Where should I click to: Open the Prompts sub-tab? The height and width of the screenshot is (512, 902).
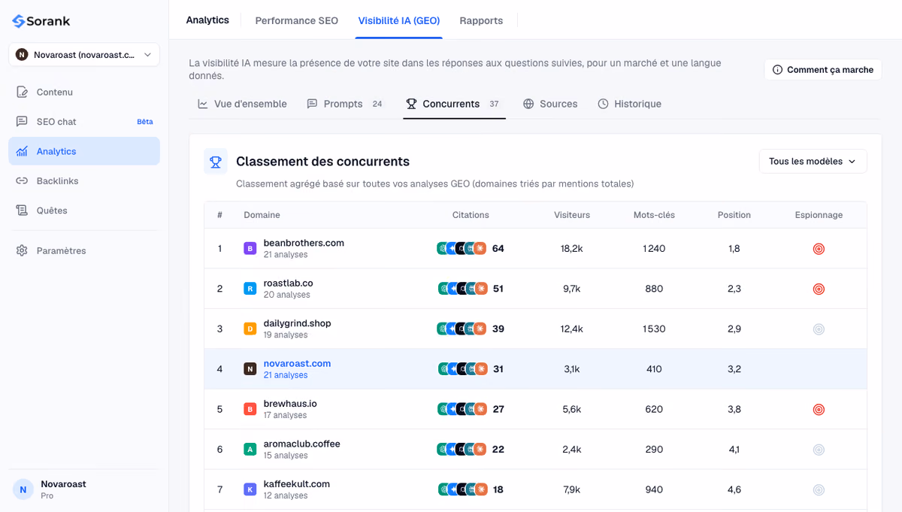(345, 104)
